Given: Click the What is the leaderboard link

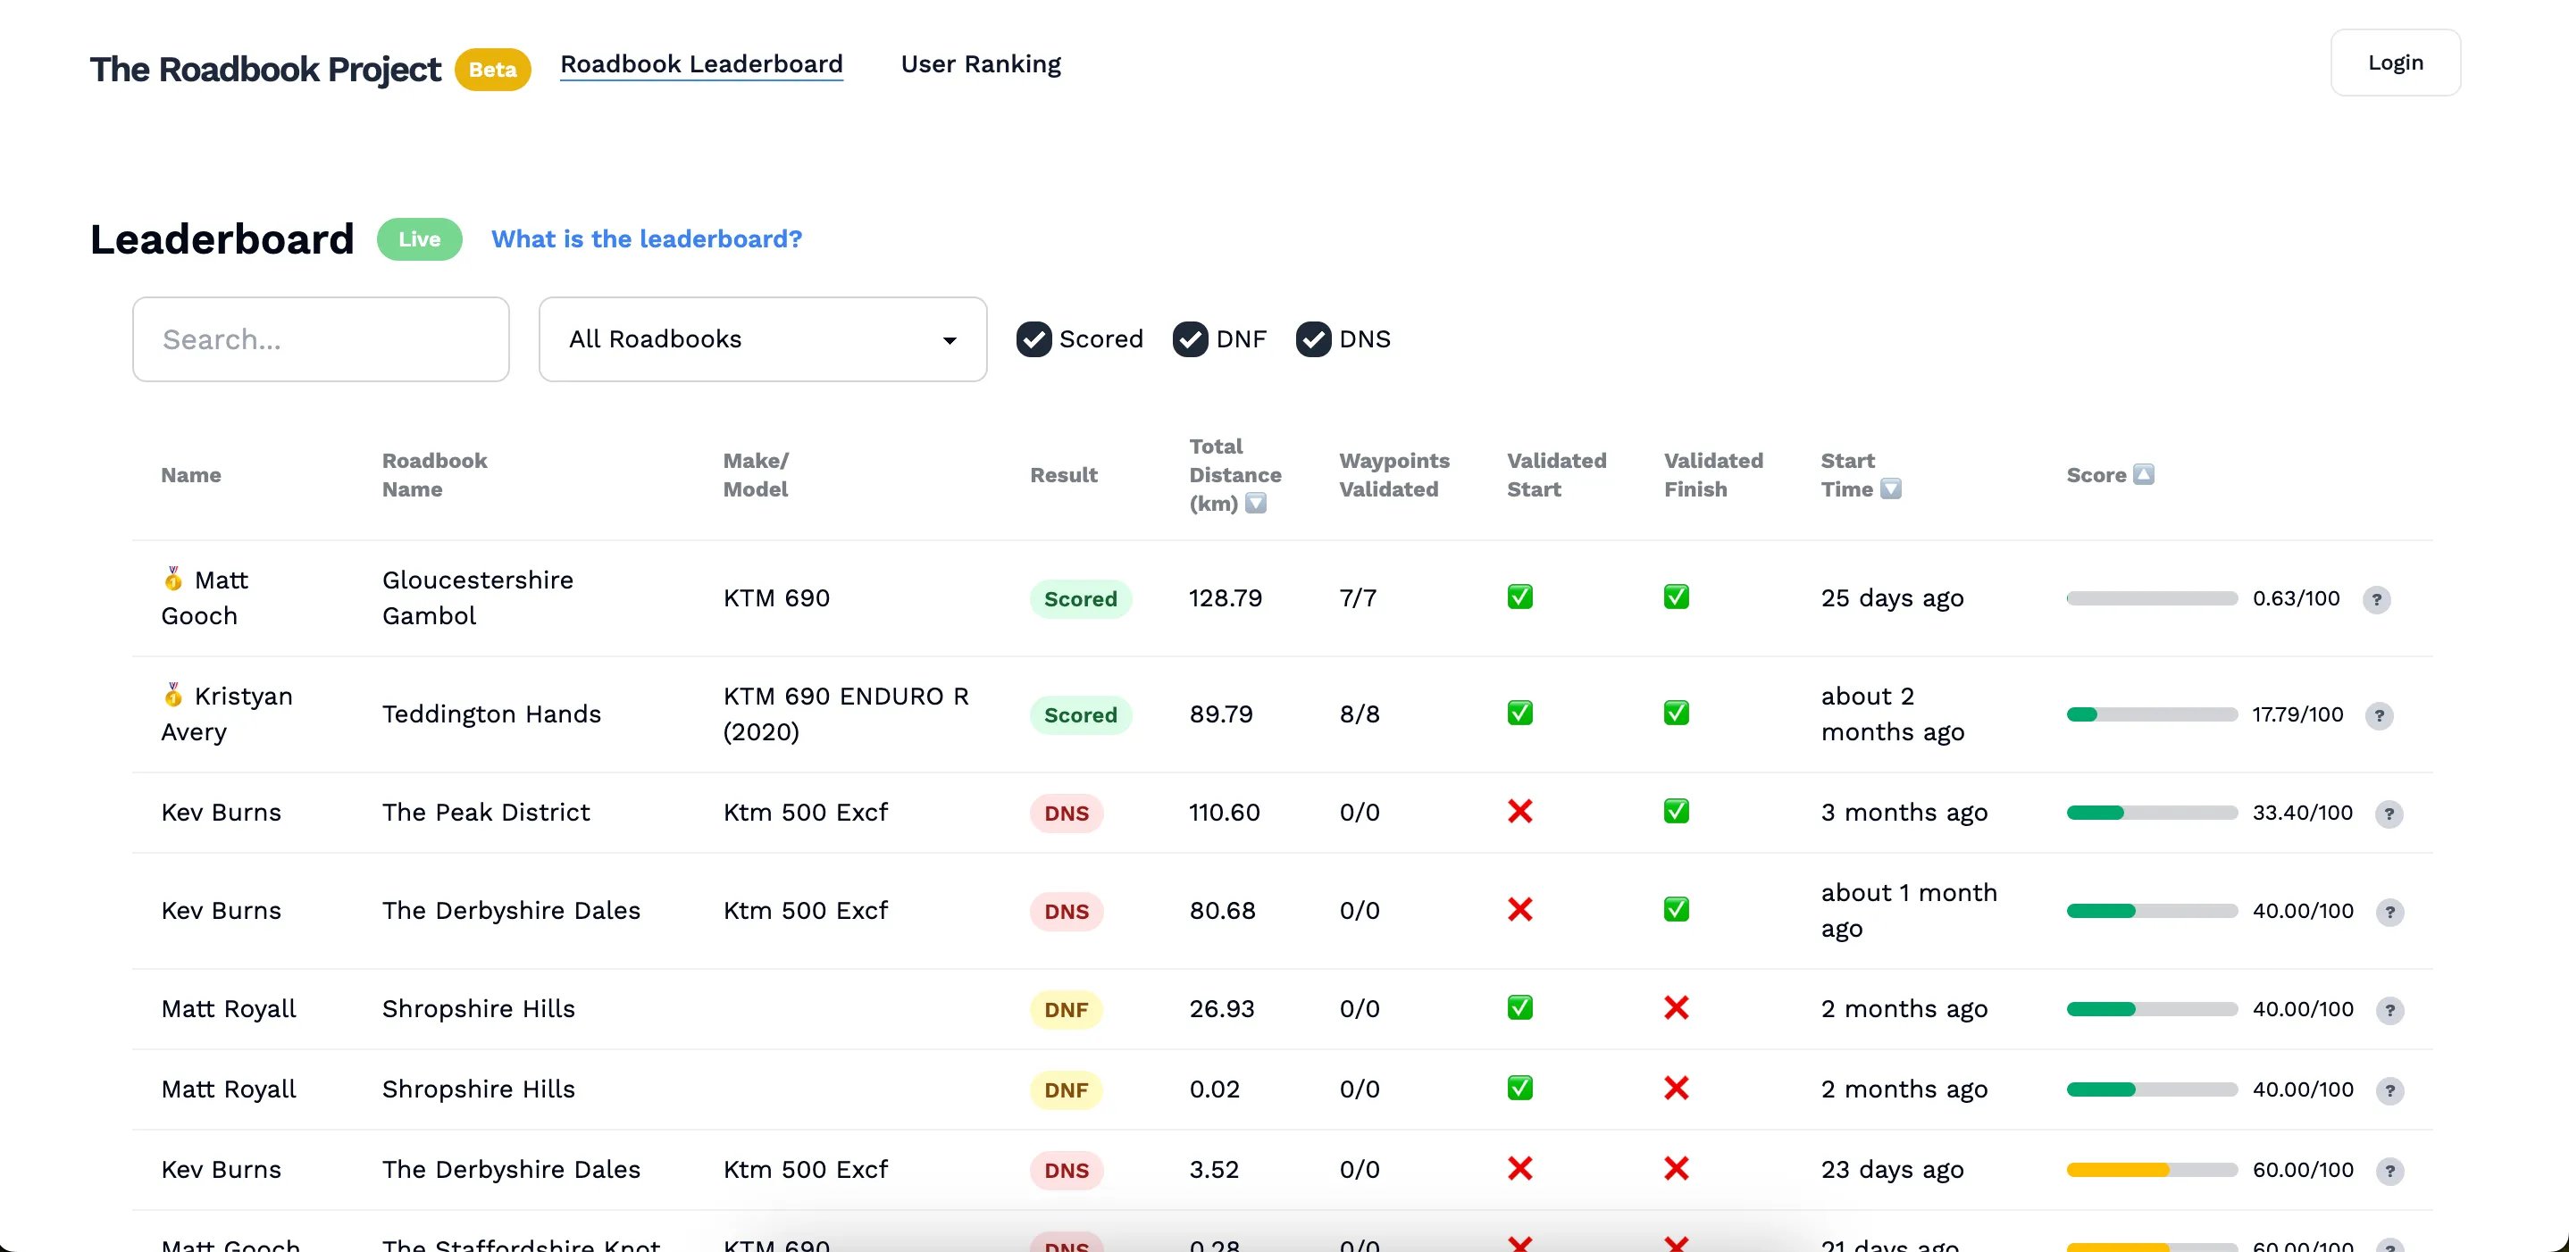Looking at the screenshot, I should coord(648,239).
